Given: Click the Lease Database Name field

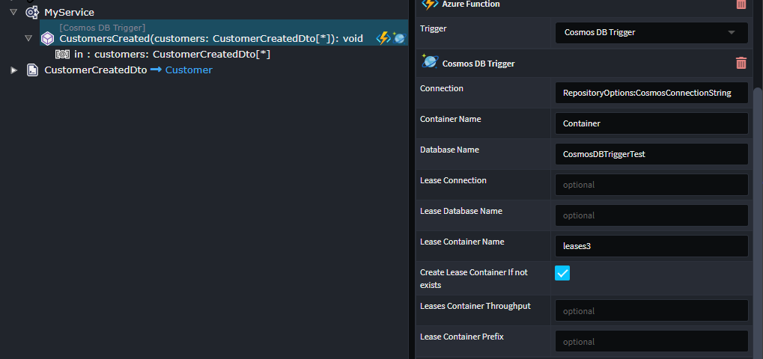Looking at the screenshot, I should pyautogui.click(x=651, y=215).
